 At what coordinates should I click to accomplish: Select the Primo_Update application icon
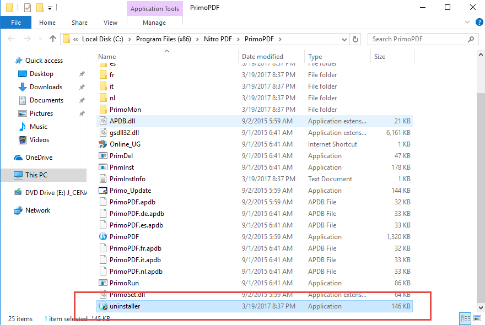click(103, 191)
